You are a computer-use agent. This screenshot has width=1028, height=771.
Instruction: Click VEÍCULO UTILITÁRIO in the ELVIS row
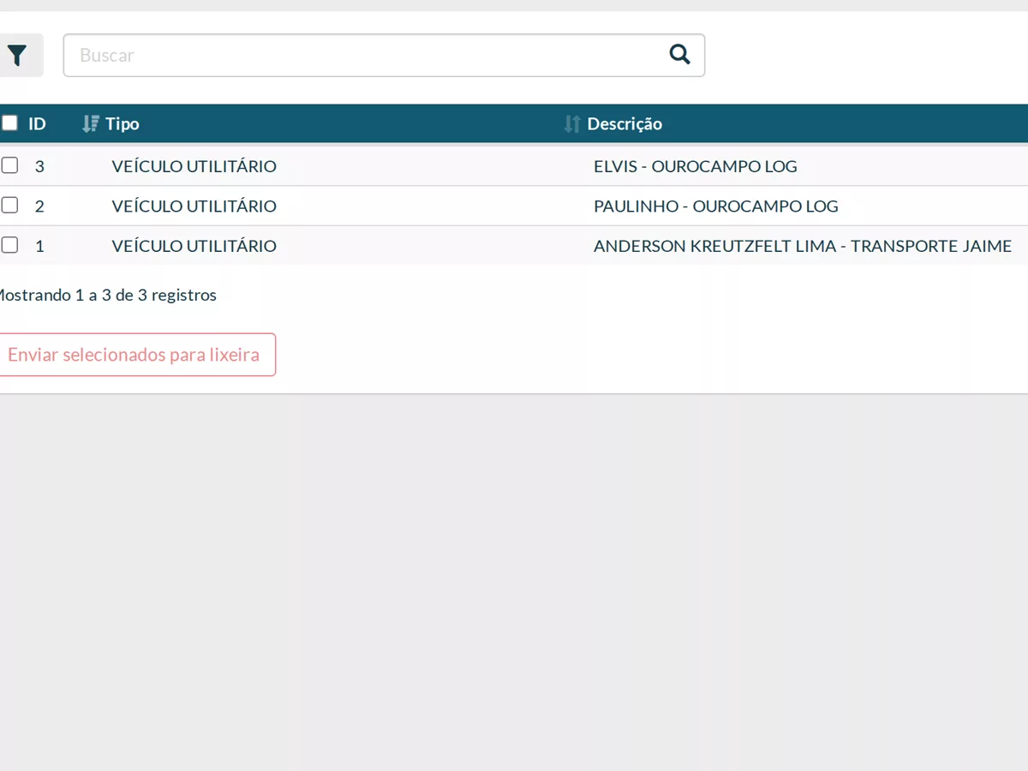tap(194, 166)
